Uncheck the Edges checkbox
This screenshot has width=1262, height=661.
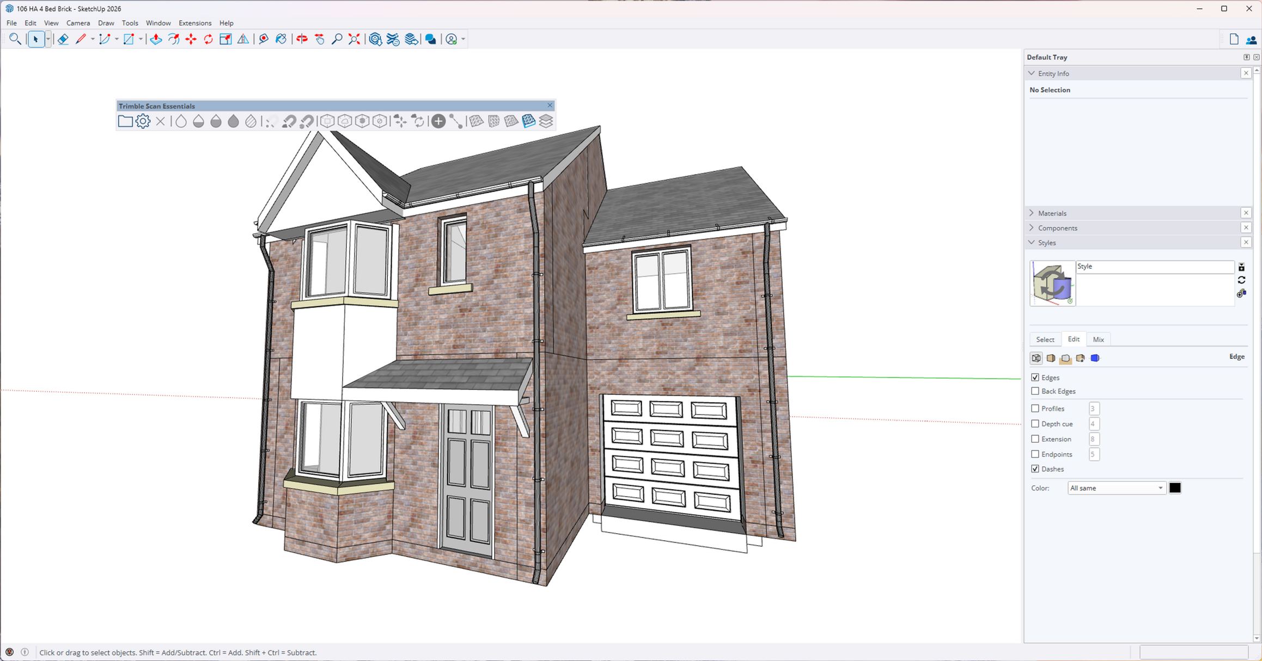click(x=1035, y=377)
